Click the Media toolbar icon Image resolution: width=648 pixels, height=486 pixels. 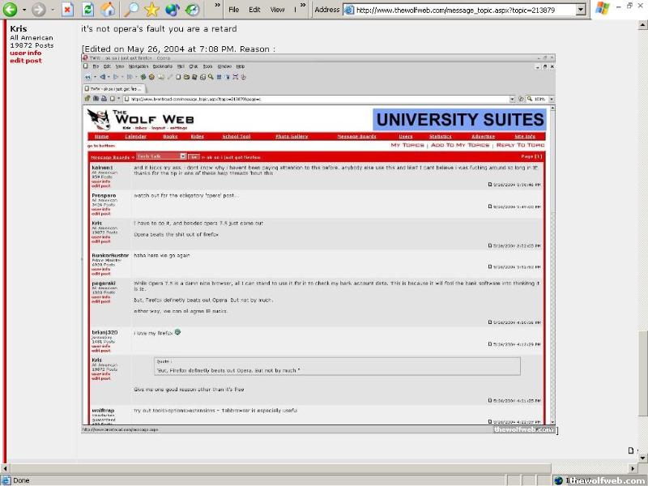(x=173, y=10)
